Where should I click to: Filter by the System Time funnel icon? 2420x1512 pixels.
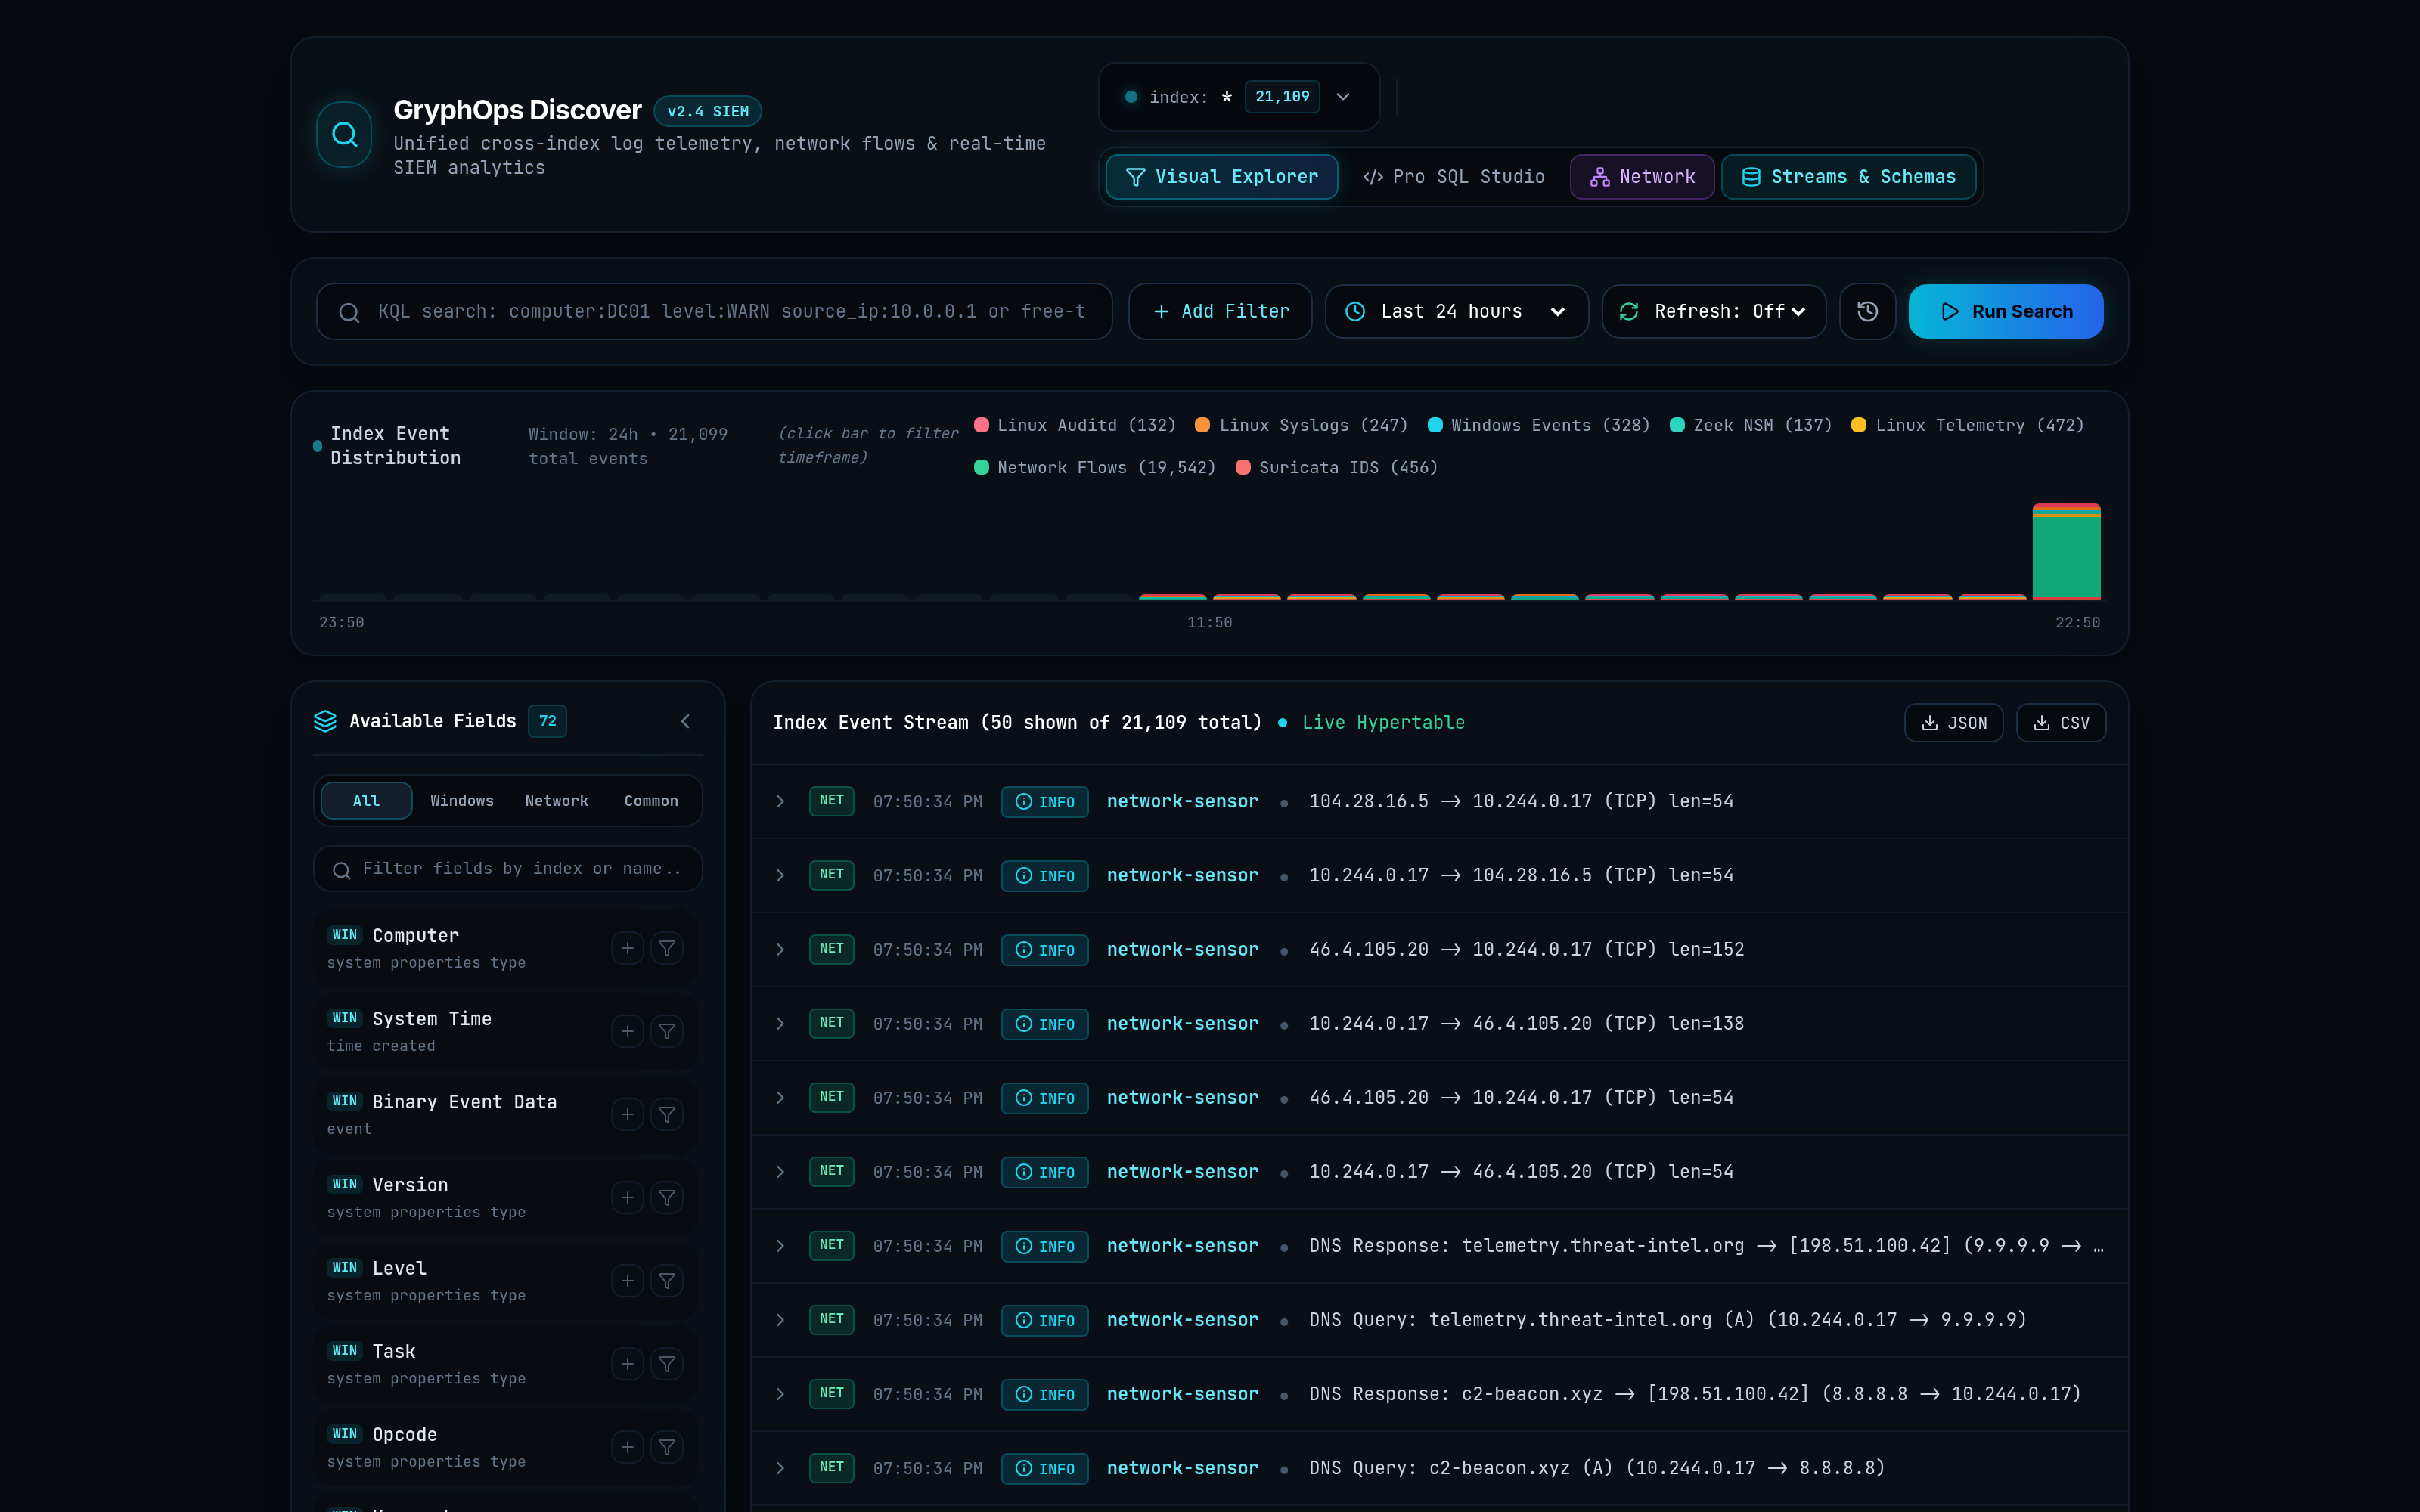(x=667, y=1031)
